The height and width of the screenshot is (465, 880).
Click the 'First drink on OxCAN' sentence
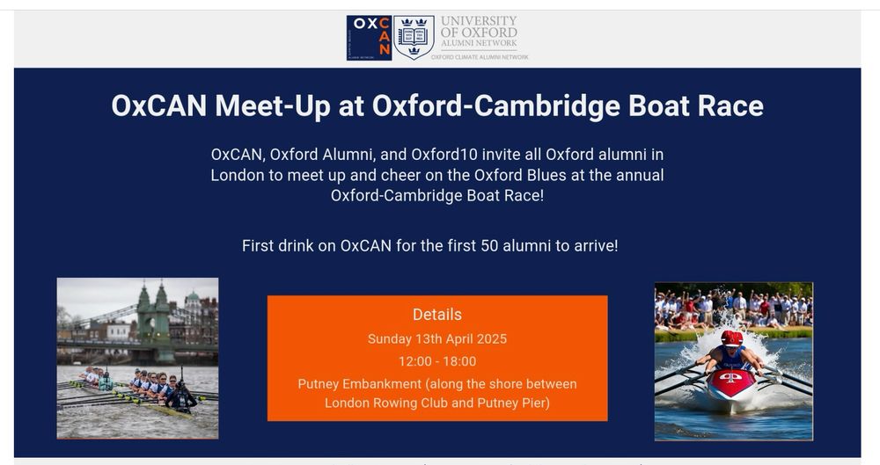tap(430, 245)
